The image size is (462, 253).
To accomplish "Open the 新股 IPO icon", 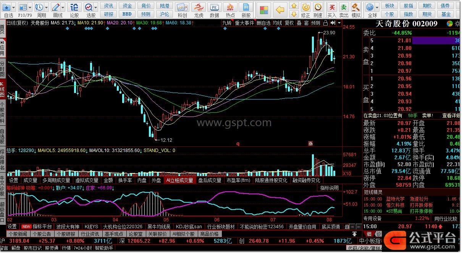I will [246, 7].
